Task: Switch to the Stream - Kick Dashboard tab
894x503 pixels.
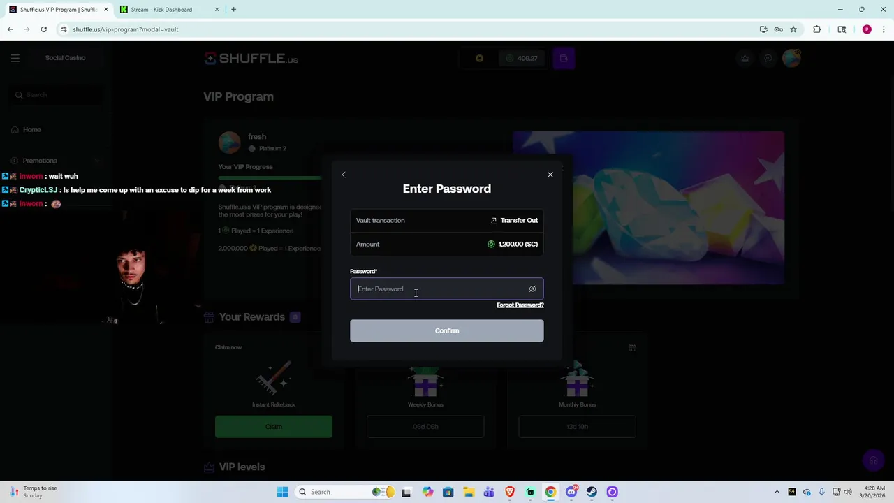Action: click(169, 10)
